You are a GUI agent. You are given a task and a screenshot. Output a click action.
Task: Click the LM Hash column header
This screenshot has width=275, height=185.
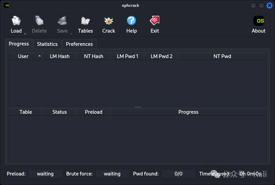[x=59, y=56]
